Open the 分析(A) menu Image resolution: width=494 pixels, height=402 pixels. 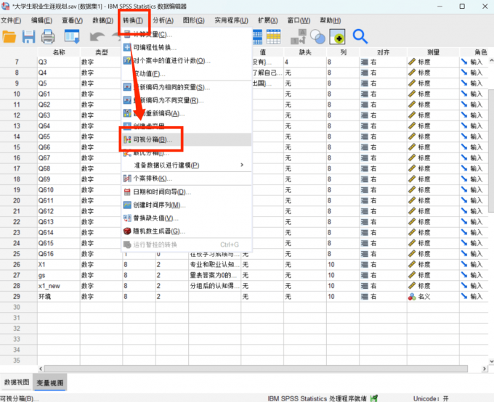(163, 21)
